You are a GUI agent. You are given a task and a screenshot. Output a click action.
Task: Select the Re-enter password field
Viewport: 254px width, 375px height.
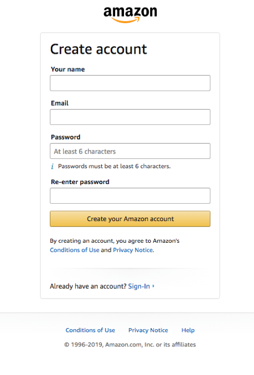[130, 195]
